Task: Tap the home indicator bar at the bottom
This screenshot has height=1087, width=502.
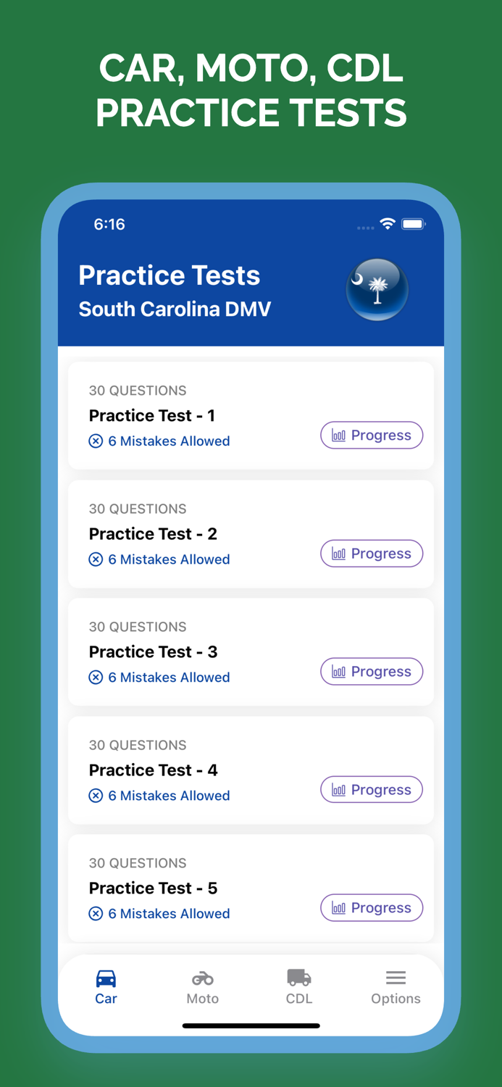Action: click(x=251, y=1025)
